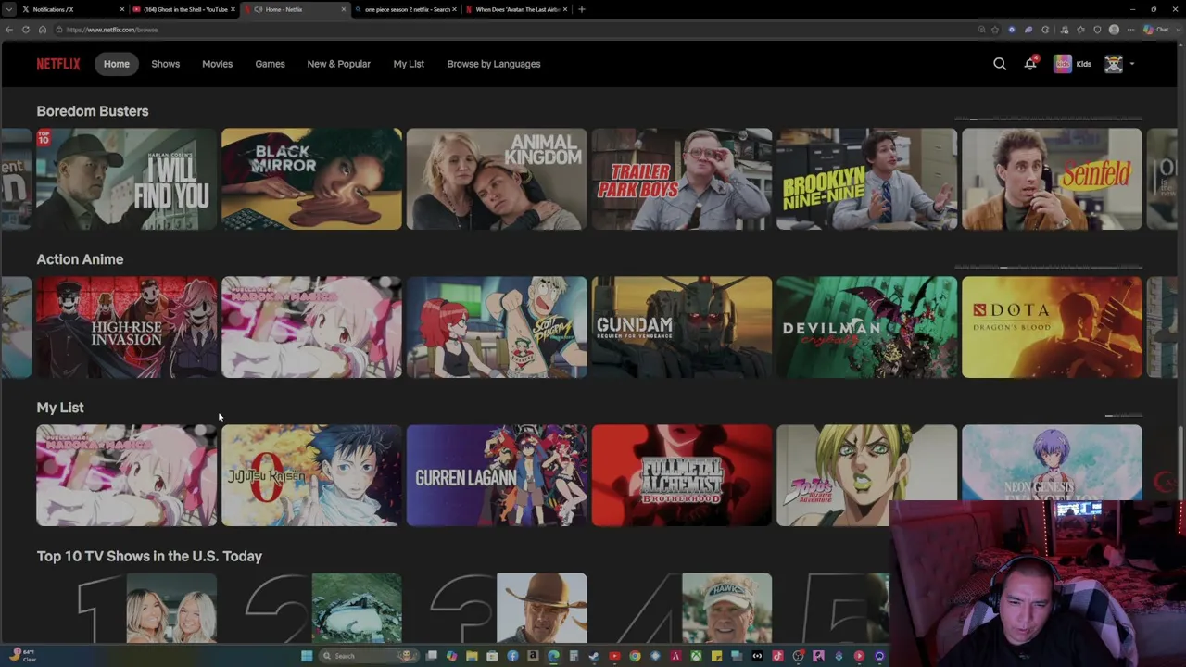Screen dimensions: 1186x667
Task: Open Browse by Languages
Action: pyautogui.click(x=494, y=64)
